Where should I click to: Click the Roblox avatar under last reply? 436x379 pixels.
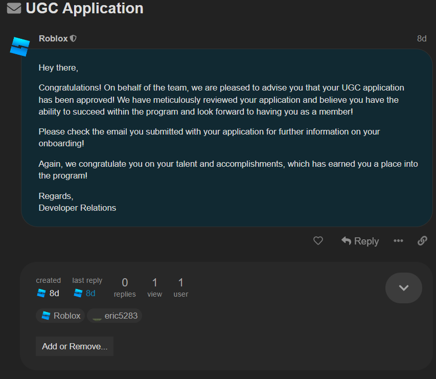78,293
